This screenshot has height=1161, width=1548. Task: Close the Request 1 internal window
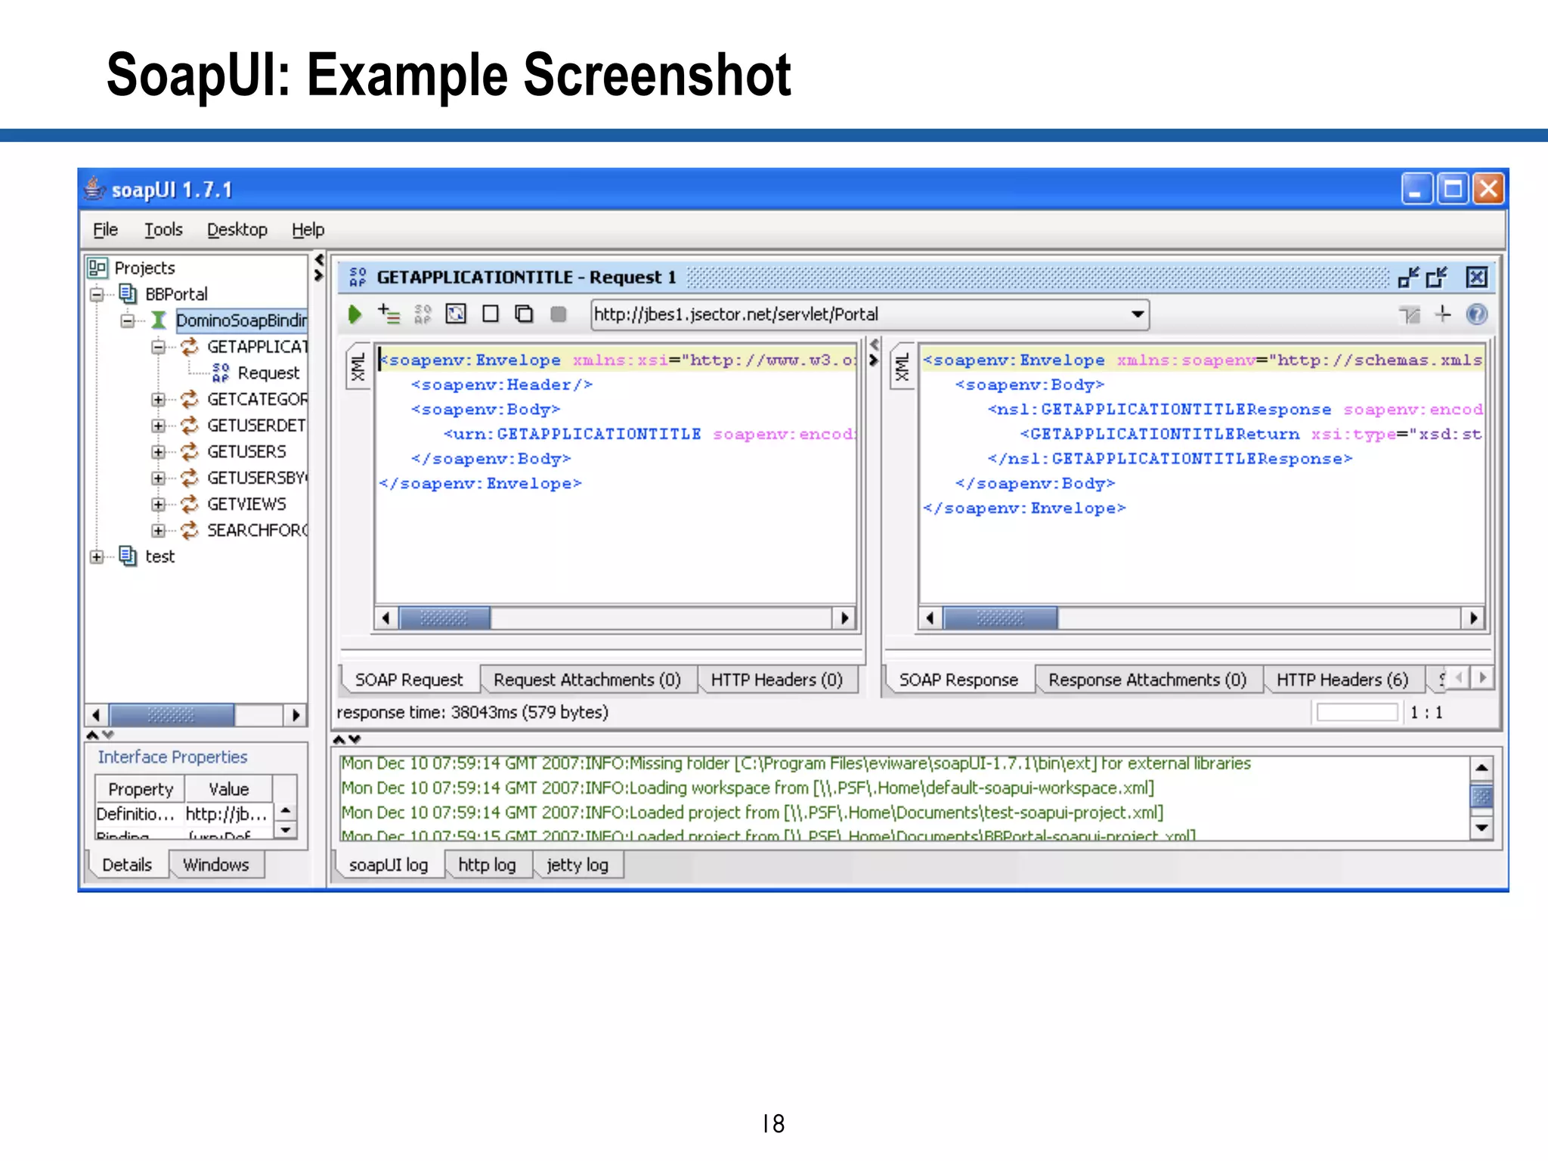1476,277
